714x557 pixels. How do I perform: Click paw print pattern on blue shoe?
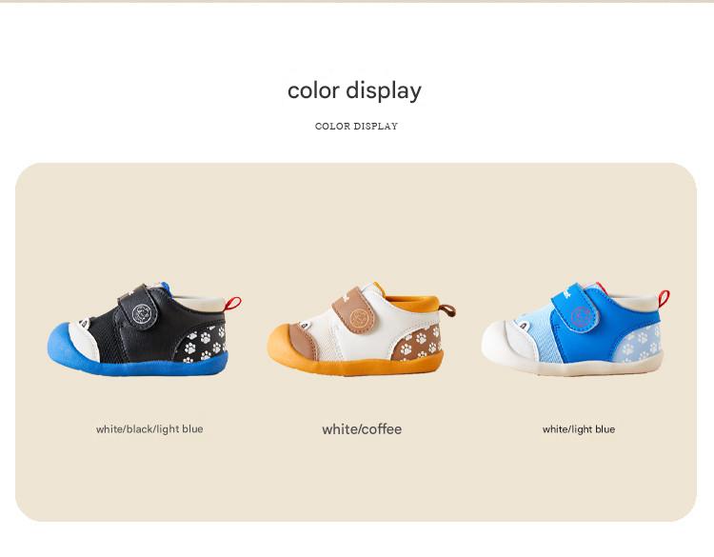[641, 344]
